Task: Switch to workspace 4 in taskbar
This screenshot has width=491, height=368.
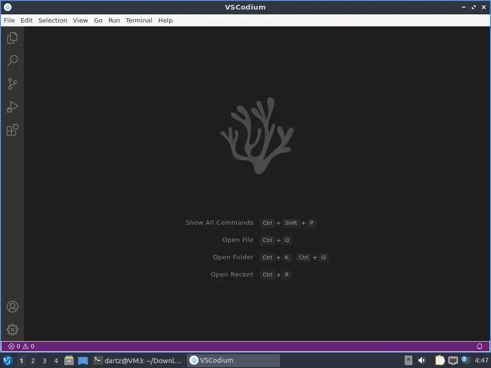Action: tap(56, 361)
